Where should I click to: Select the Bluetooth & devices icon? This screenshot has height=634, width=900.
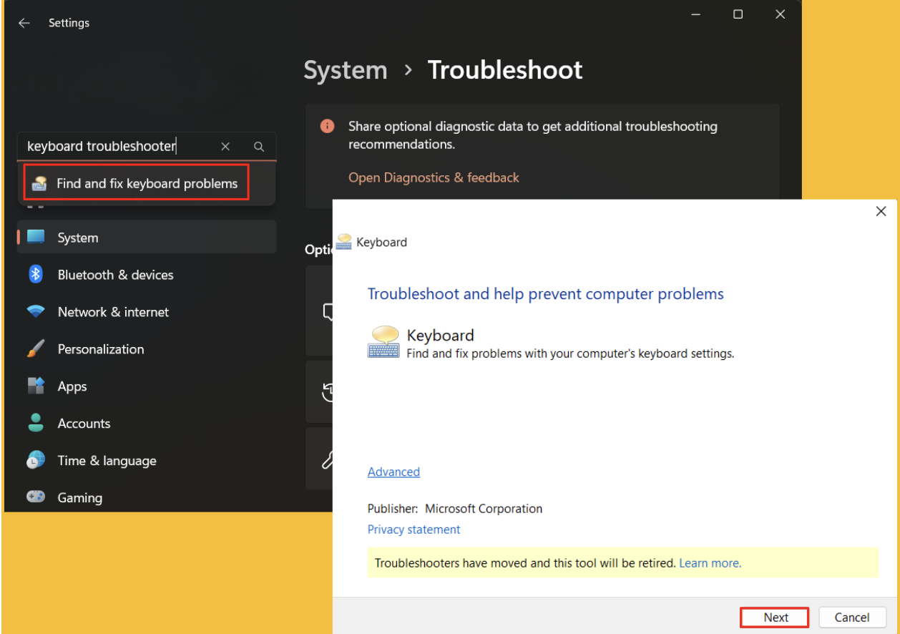(35, 275)
